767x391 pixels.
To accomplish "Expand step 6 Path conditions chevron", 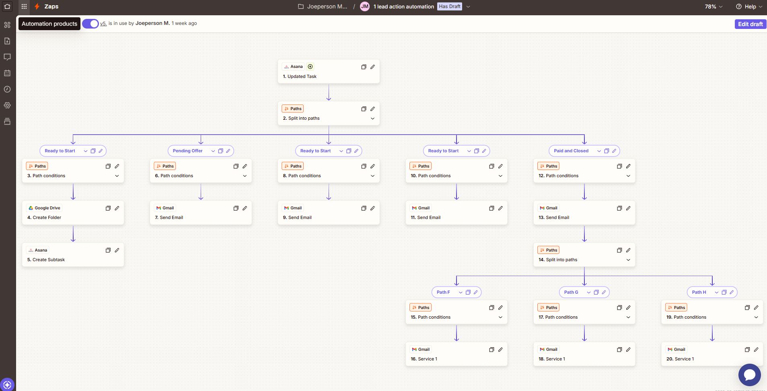I will click(245, 176).
